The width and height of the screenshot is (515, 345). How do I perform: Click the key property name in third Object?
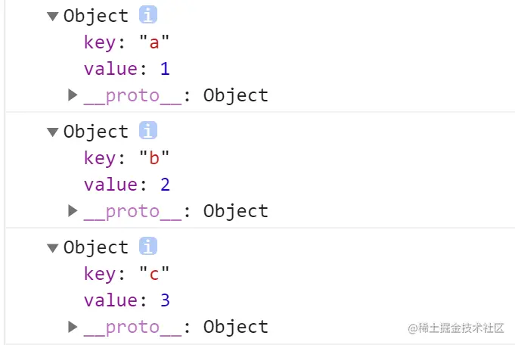pos(98,274)
